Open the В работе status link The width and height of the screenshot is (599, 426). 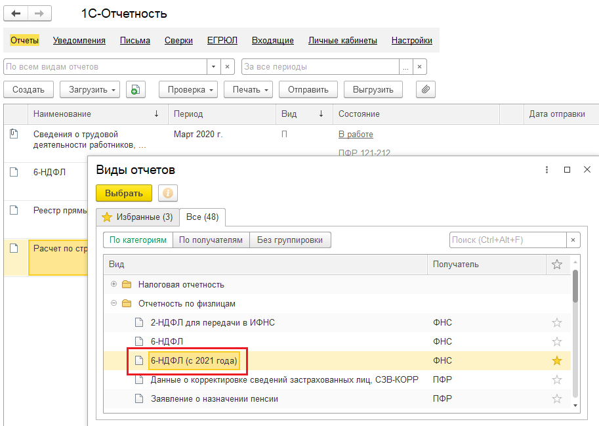tap(356, 134)
